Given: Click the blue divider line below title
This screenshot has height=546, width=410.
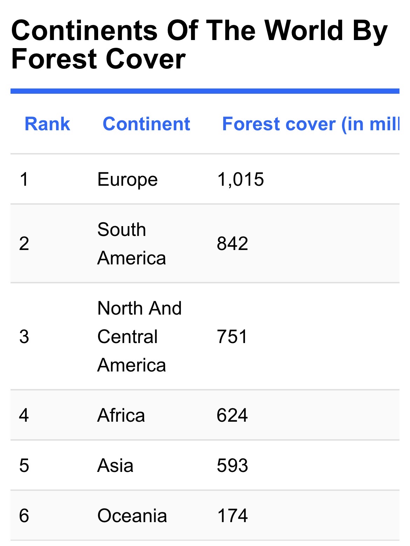Looking at the screenshot, I should 205,91.
